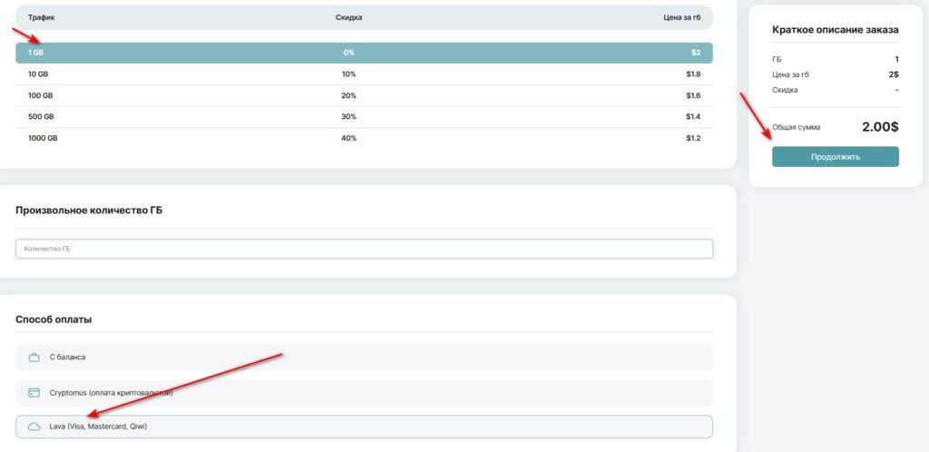
Task: Click the Трафик column header
Action: [x=41, y=17]
